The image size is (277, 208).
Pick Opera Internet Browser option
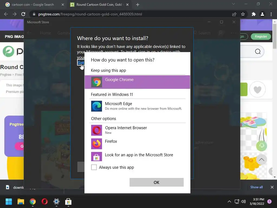pyautogui.click(x=137, y=130)
